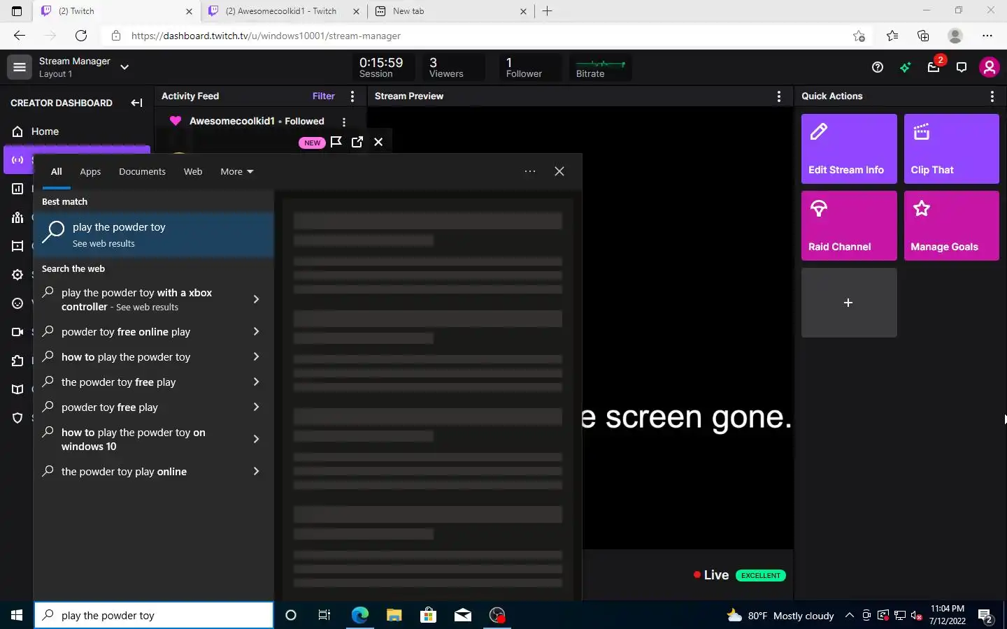
Task: Open the Twitch dashboard hamburger menu
Action: coord(20,67)
